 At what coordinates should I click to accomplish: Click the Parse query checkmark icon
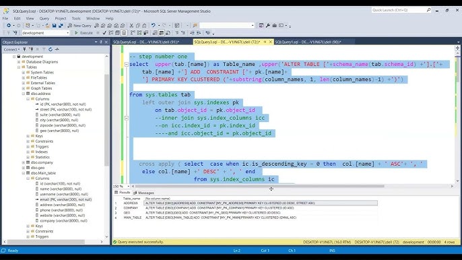(104, 33)
